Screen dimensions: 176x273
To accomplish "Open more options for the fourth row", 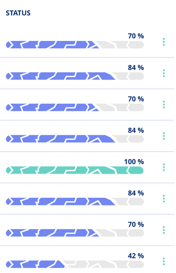I will pos(164,136).
